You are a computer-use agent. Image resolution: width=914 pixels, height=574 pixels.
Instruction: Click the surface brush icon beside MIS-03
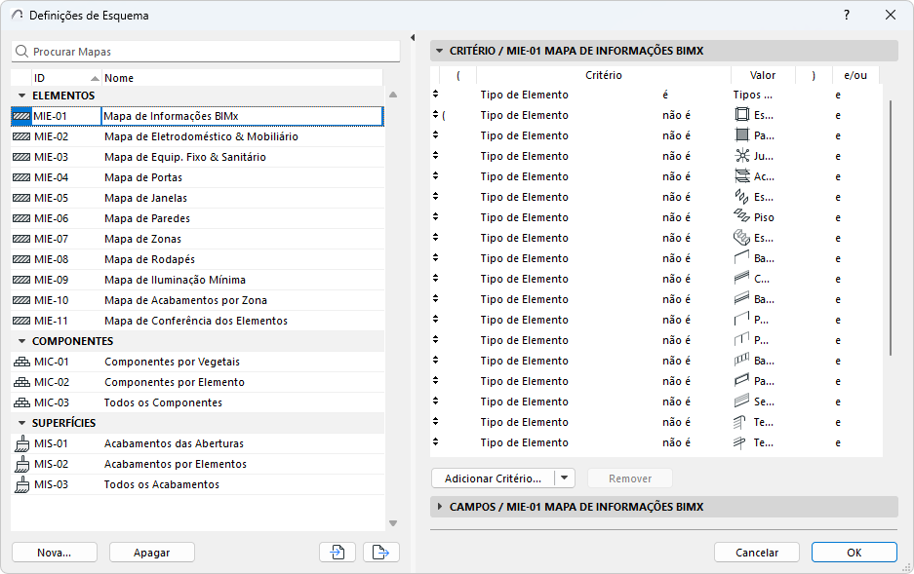coord(21,484)
